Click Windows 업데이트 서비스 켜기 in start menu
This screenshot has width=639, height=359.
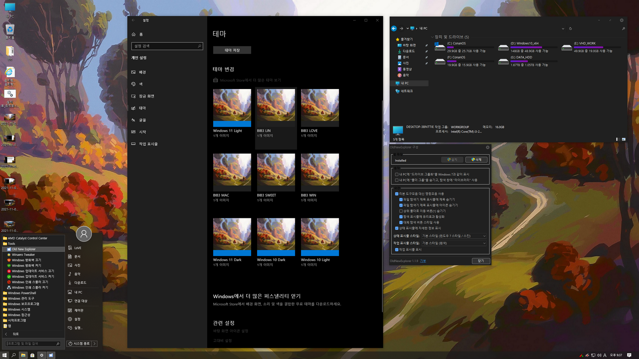tap(33, 276)
